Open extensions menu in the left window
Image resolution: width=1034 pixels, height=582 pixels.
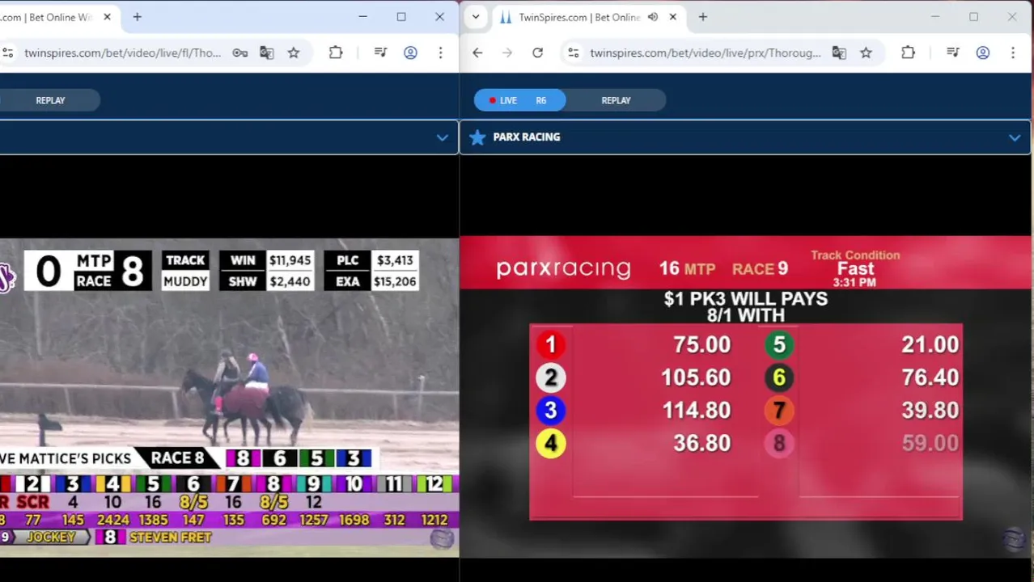(x=336, y=53)
